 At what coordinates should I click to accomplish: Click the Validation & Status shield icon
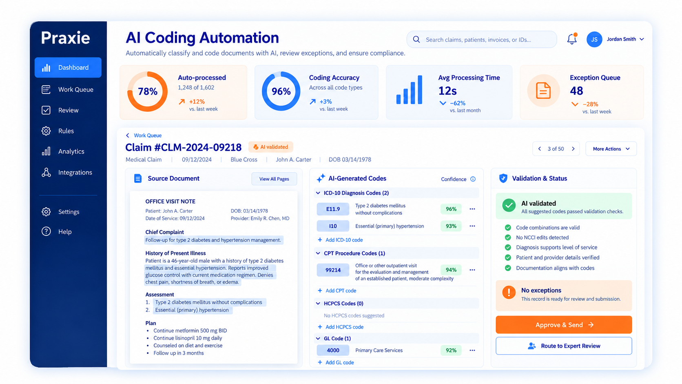[503, 178]
